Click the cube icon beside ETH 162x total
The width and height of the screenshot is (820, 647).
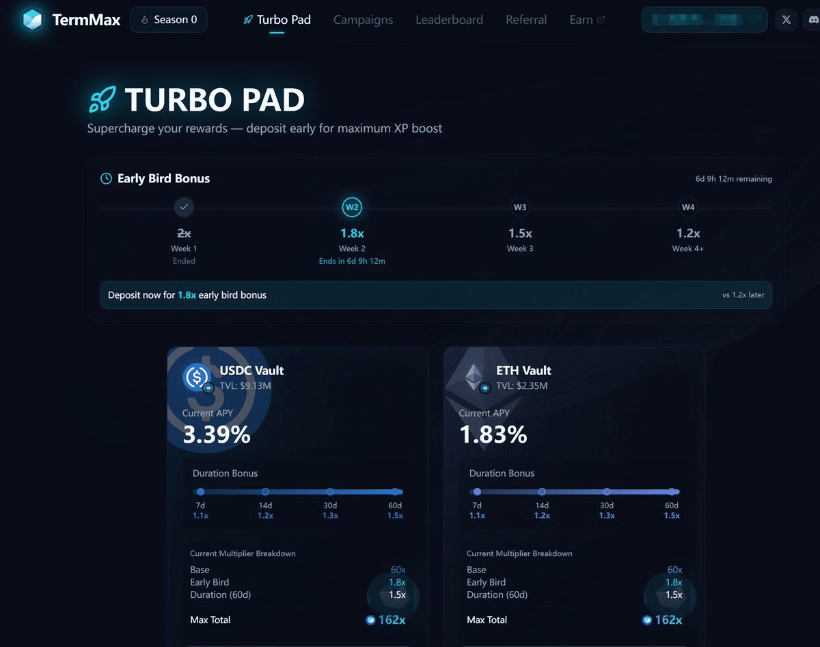[x=648, y=620]
